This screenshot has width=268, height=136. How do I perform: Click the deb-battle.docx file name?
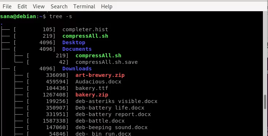[100, 121]
